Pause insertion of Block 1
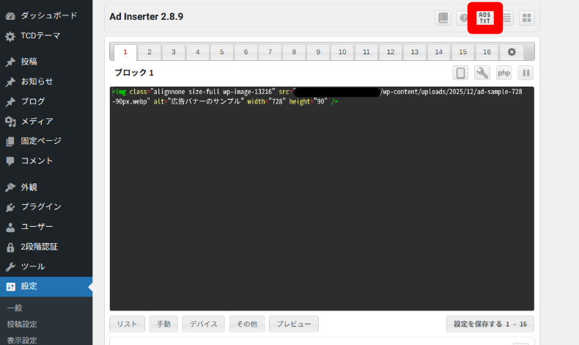The width and height of the screenshot is (579, 345). tap(525, 73)
